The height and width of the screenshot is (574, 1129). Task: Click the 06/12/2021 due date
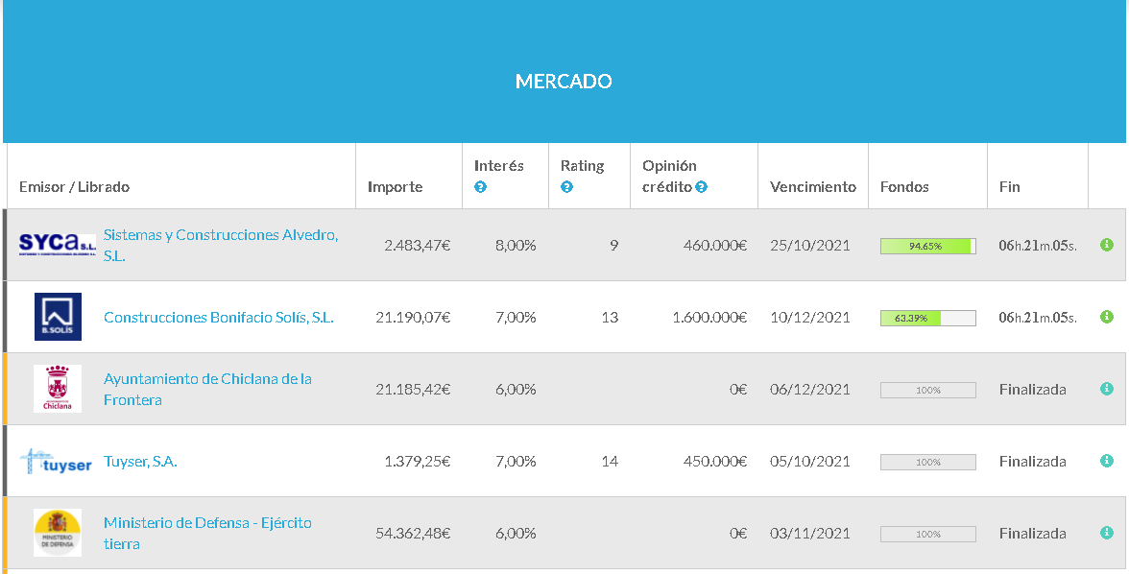810,390
